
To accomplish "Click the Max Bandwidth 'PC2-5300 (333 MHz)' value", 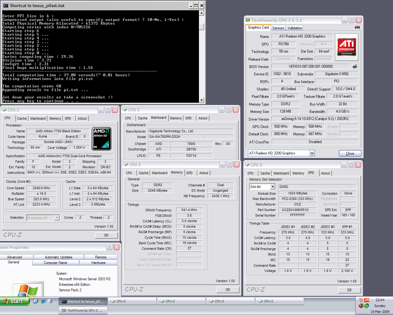I will point(298,199).
